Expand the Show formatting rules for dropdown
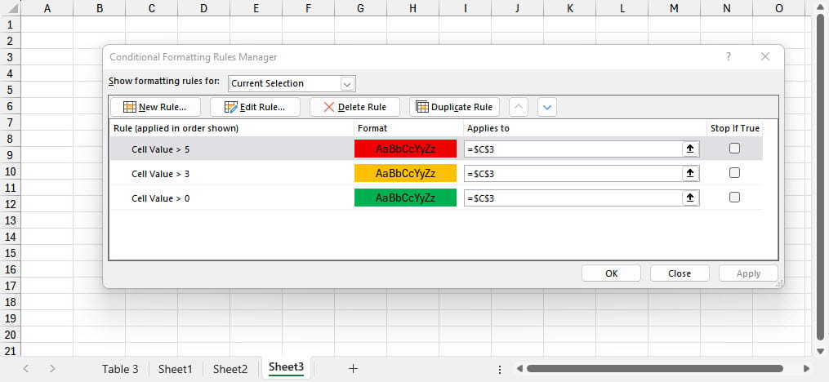Screen dimensions: 829x382 348,83
